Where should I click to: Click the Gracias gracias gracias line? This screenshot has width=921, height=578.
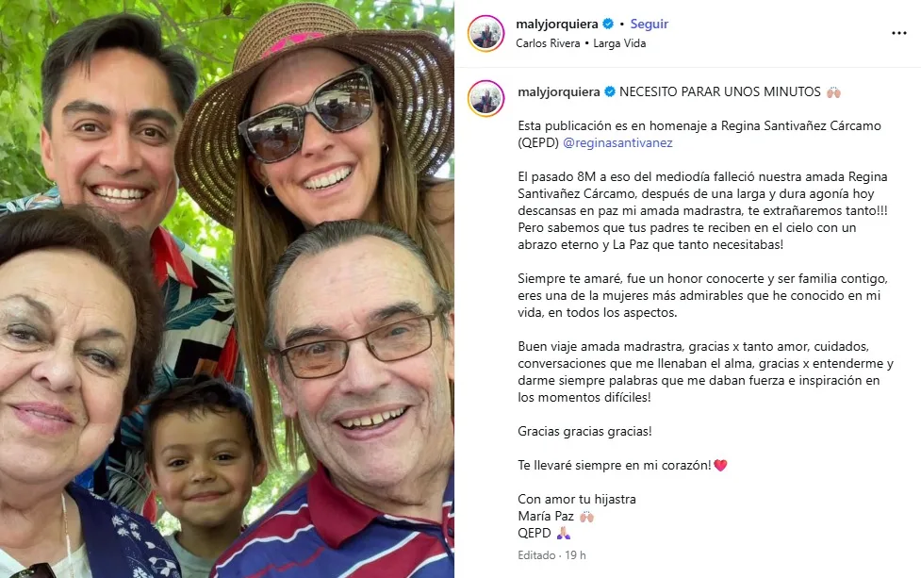coord(584,432)
